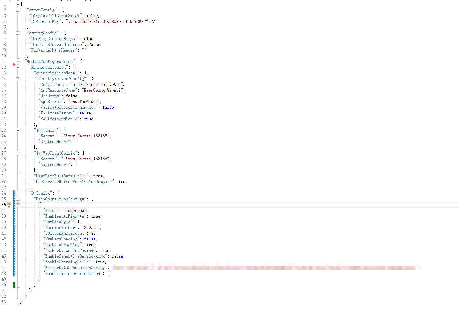Click the red triangle marker beside line 12
The height and width of the screenshot is (312, 459).
coord(14,64)
